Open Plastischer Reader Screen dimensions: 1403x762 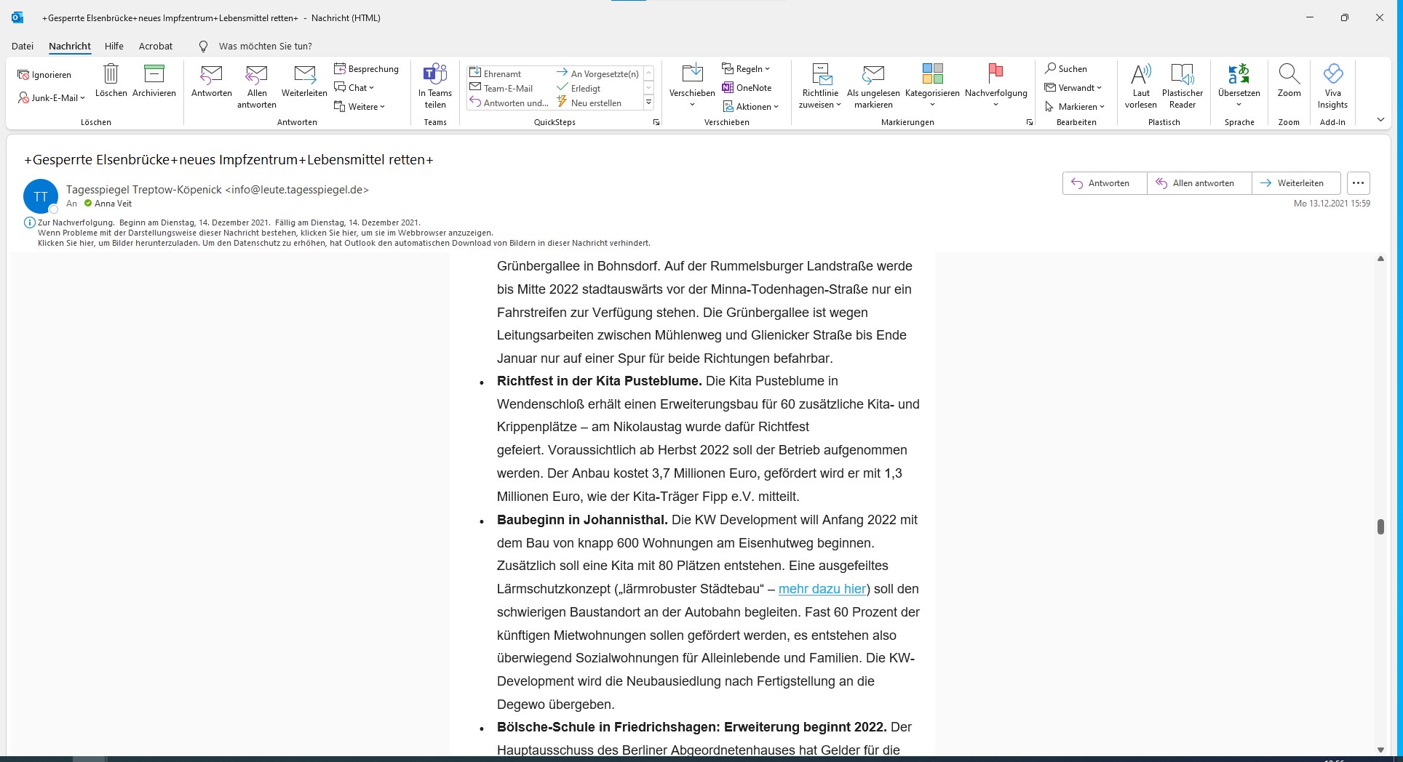pyautogui.click(x=1183, y=86)
